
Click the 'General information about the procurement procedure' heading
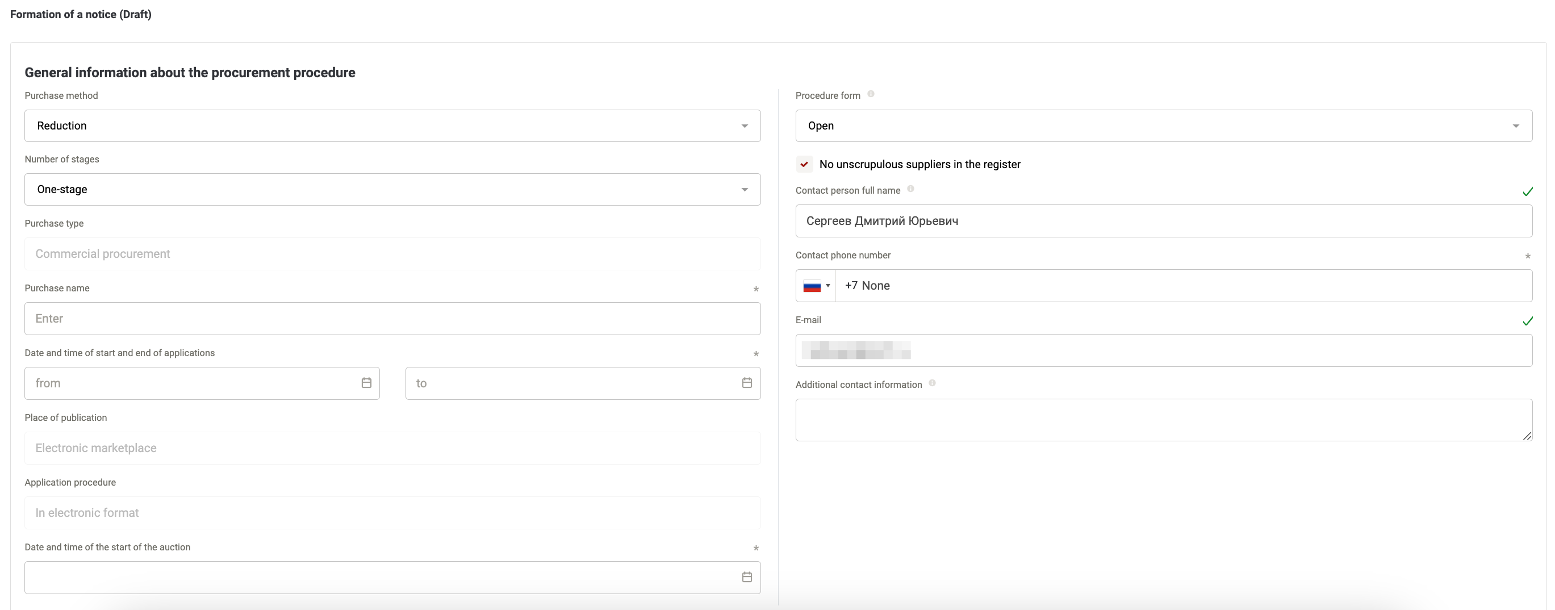pos(190,73)
